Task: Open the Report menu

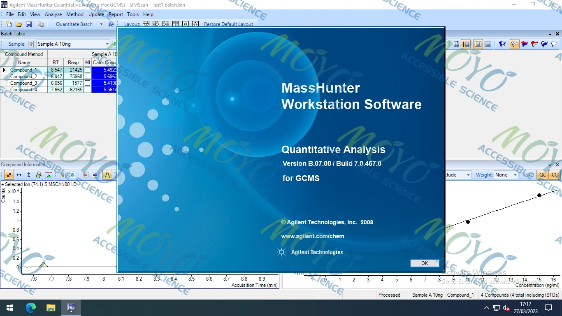Action: pyautogui.click(x=116, y=14)
